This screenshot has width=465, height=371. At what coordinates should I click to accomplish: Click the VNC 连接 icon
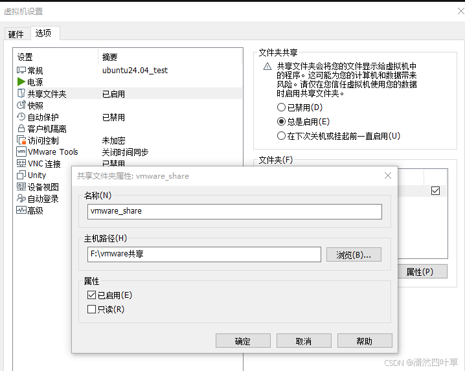click(21, 163)
